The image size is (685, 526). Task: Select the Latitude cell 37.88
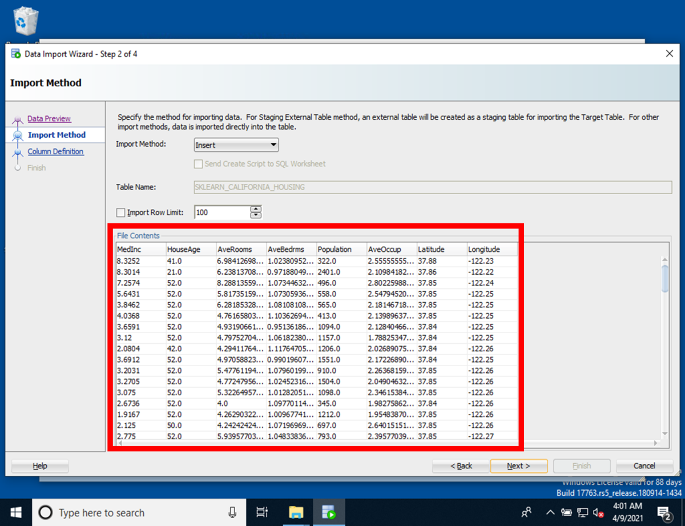pyautogui.click(x=442, y=261)
